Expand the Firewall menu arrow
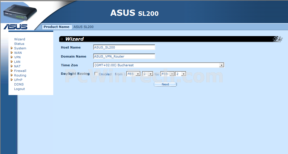 coord(12,71)
